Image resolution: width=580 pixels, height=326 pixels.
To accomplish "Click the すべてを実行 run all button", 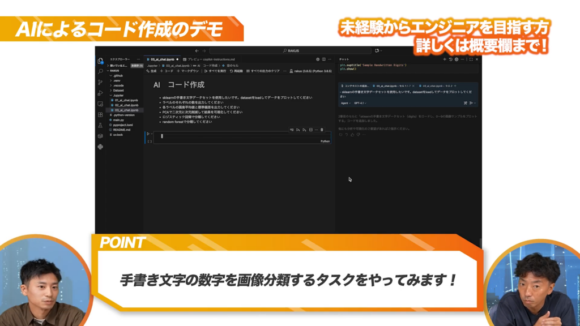I will (x=215, y=71).
